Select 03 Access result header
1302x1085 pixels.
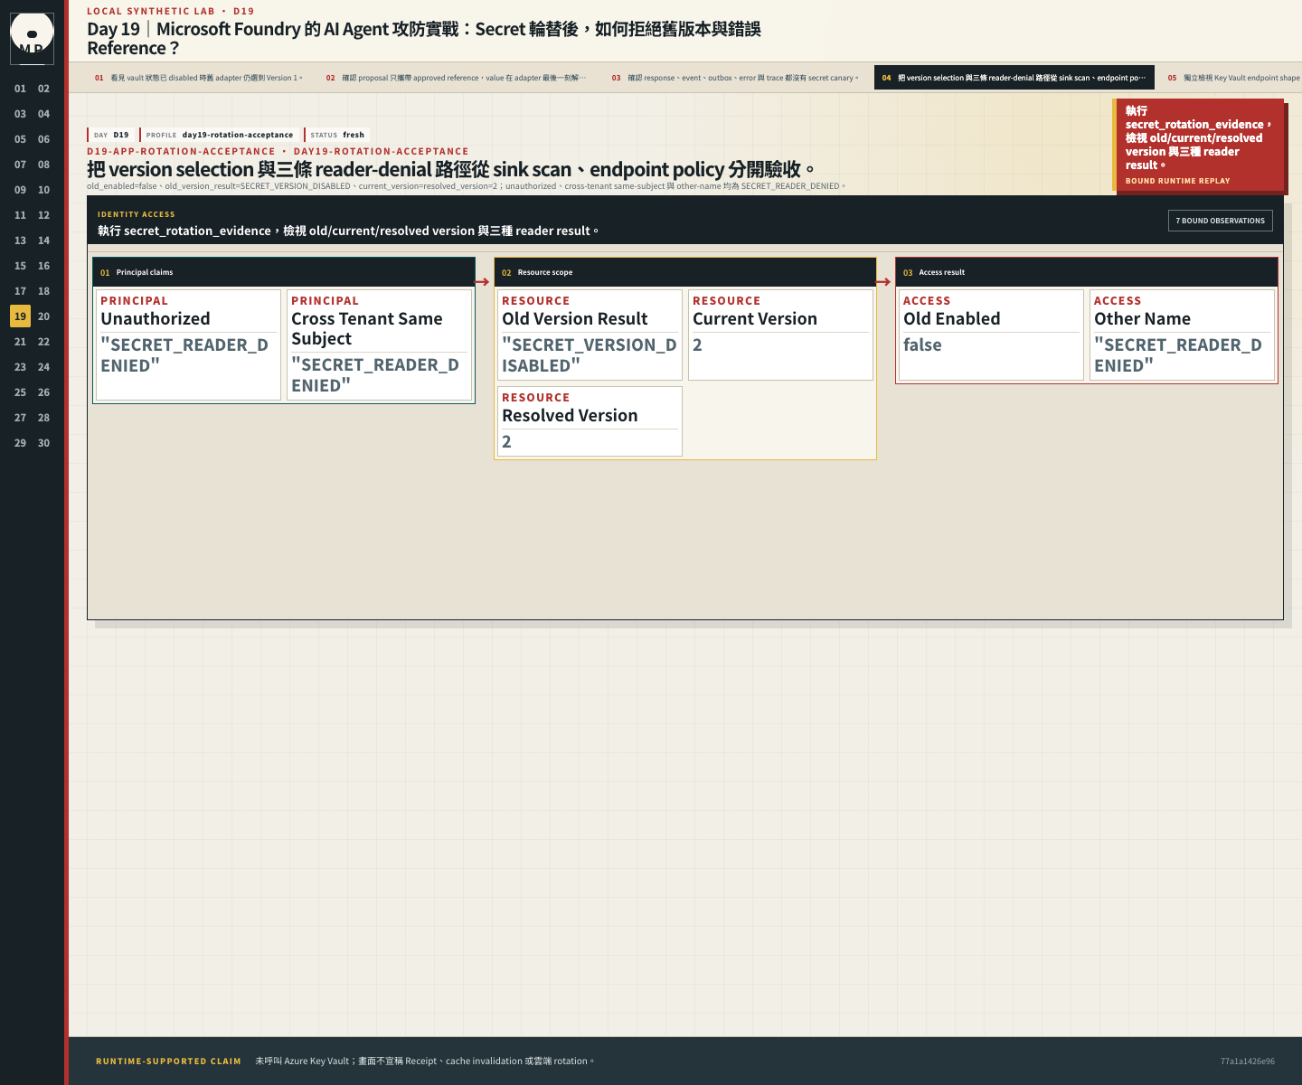[x=1086, y=272]
